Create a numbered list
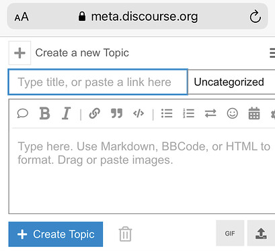 point(188,113)
